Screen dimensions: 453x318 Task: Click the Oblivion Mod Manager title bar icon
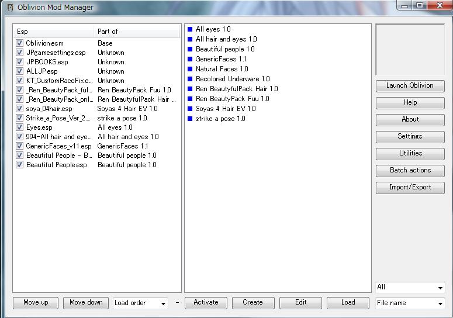pyautogui.click(x=10, y=8)
